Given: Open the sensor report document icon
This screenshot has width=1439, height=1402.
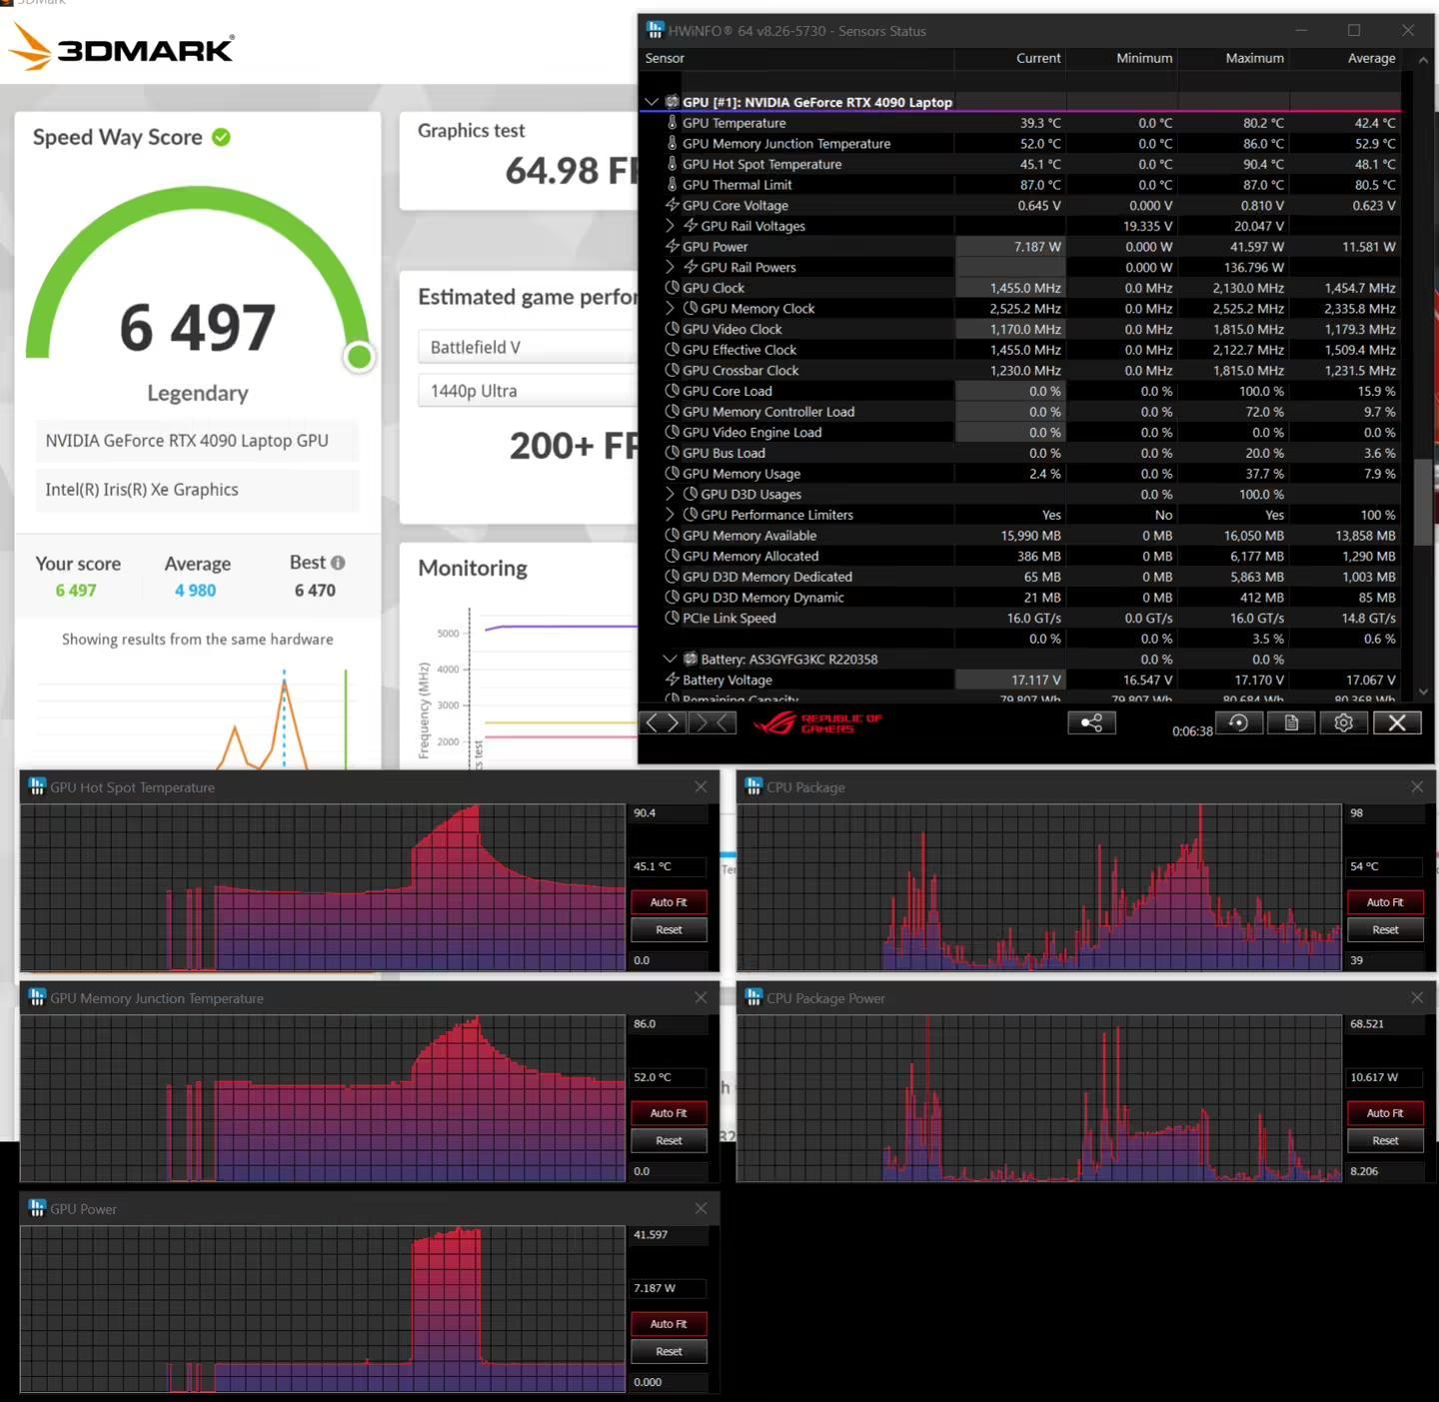Looking at the screenshot, I should pyautogui.click(x=1291, y=722).
